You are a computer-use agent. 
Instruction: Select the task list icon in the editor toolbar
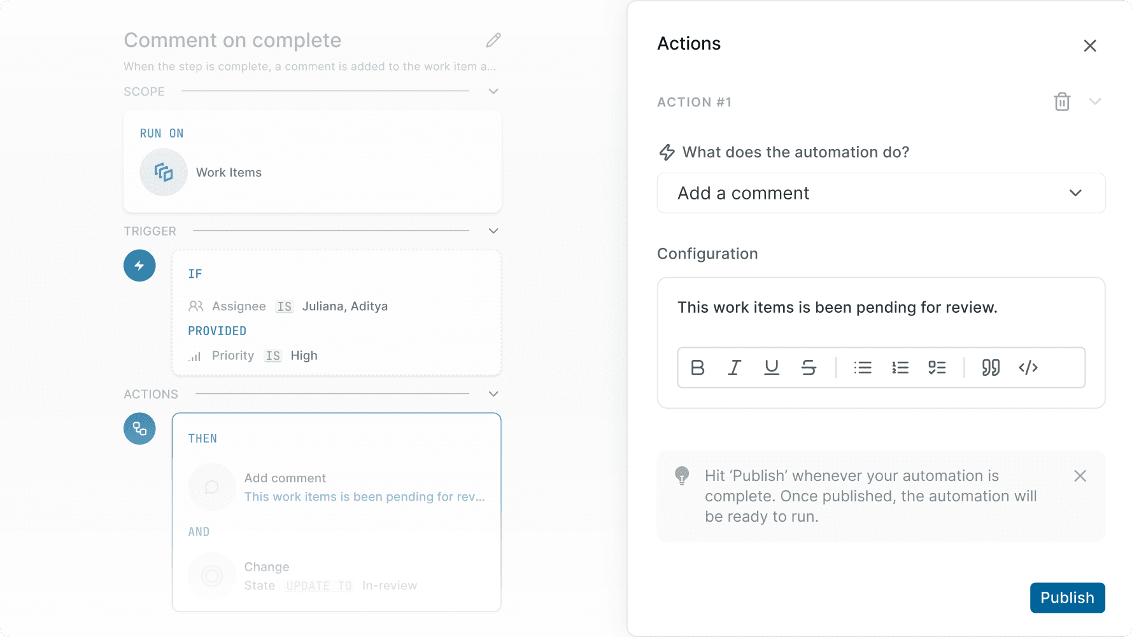coord(937,368)
